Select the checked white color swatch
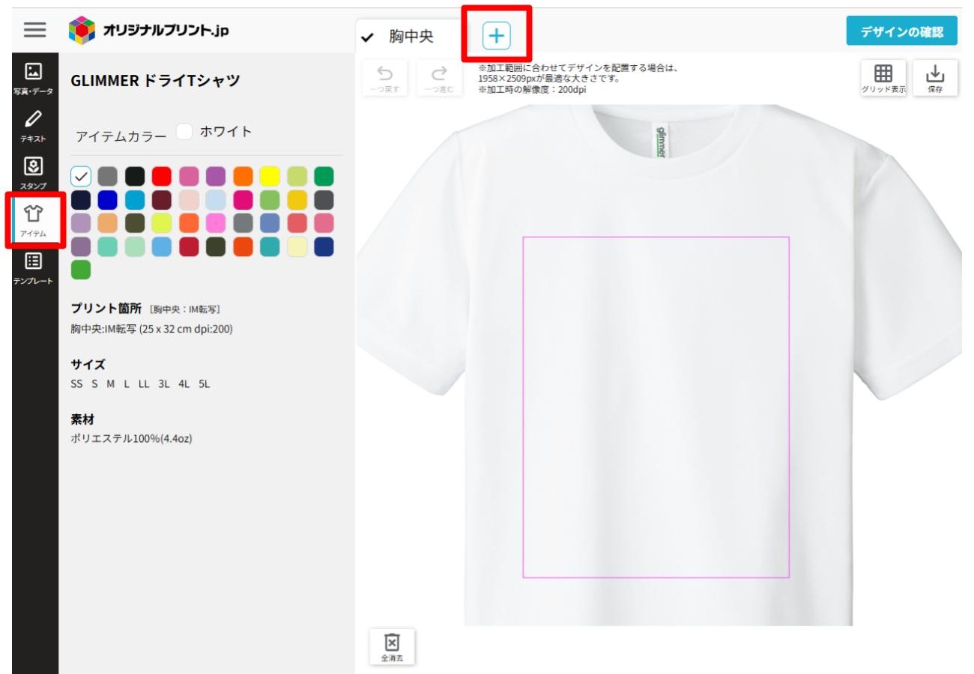The width and height of the screenshot is (974, 674). [x=81, y=176]
